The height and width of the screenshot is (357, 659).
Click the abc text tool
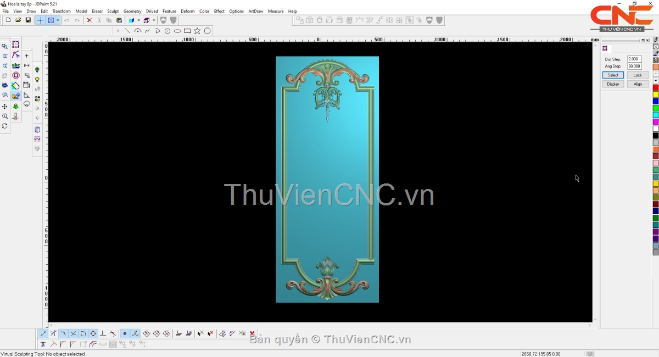[x=16, y=65]
